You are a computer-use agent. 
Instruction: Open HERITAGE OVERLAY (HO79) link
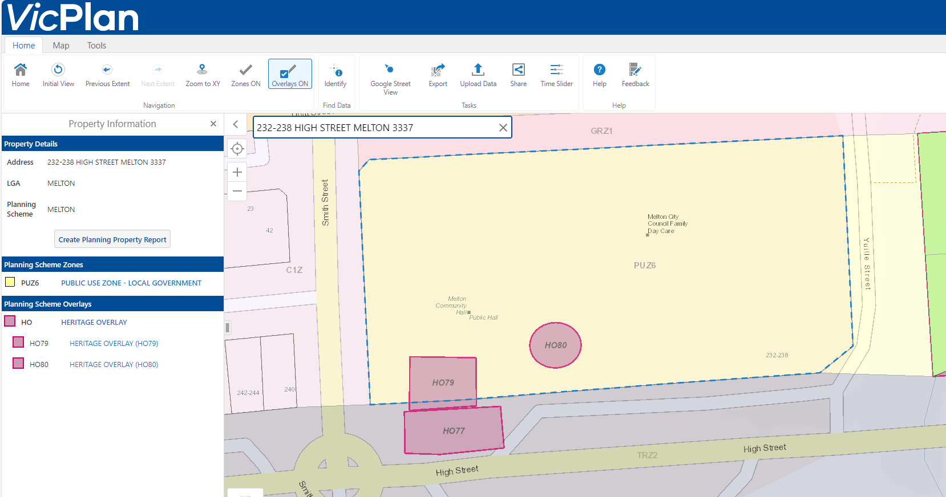(x=114, y=344)
